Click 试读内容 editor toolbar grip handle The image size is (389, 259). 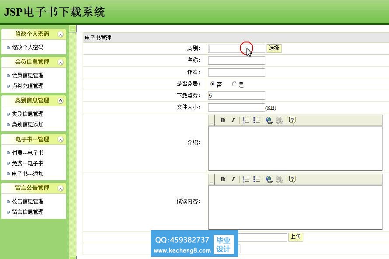click(212, 179)
